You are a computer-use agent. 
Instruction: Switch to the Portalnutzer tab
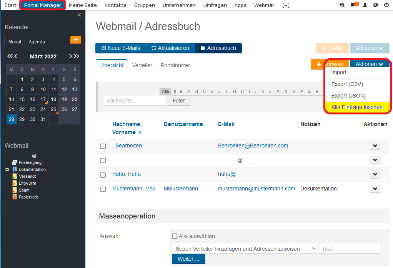[x=175, y=65]
